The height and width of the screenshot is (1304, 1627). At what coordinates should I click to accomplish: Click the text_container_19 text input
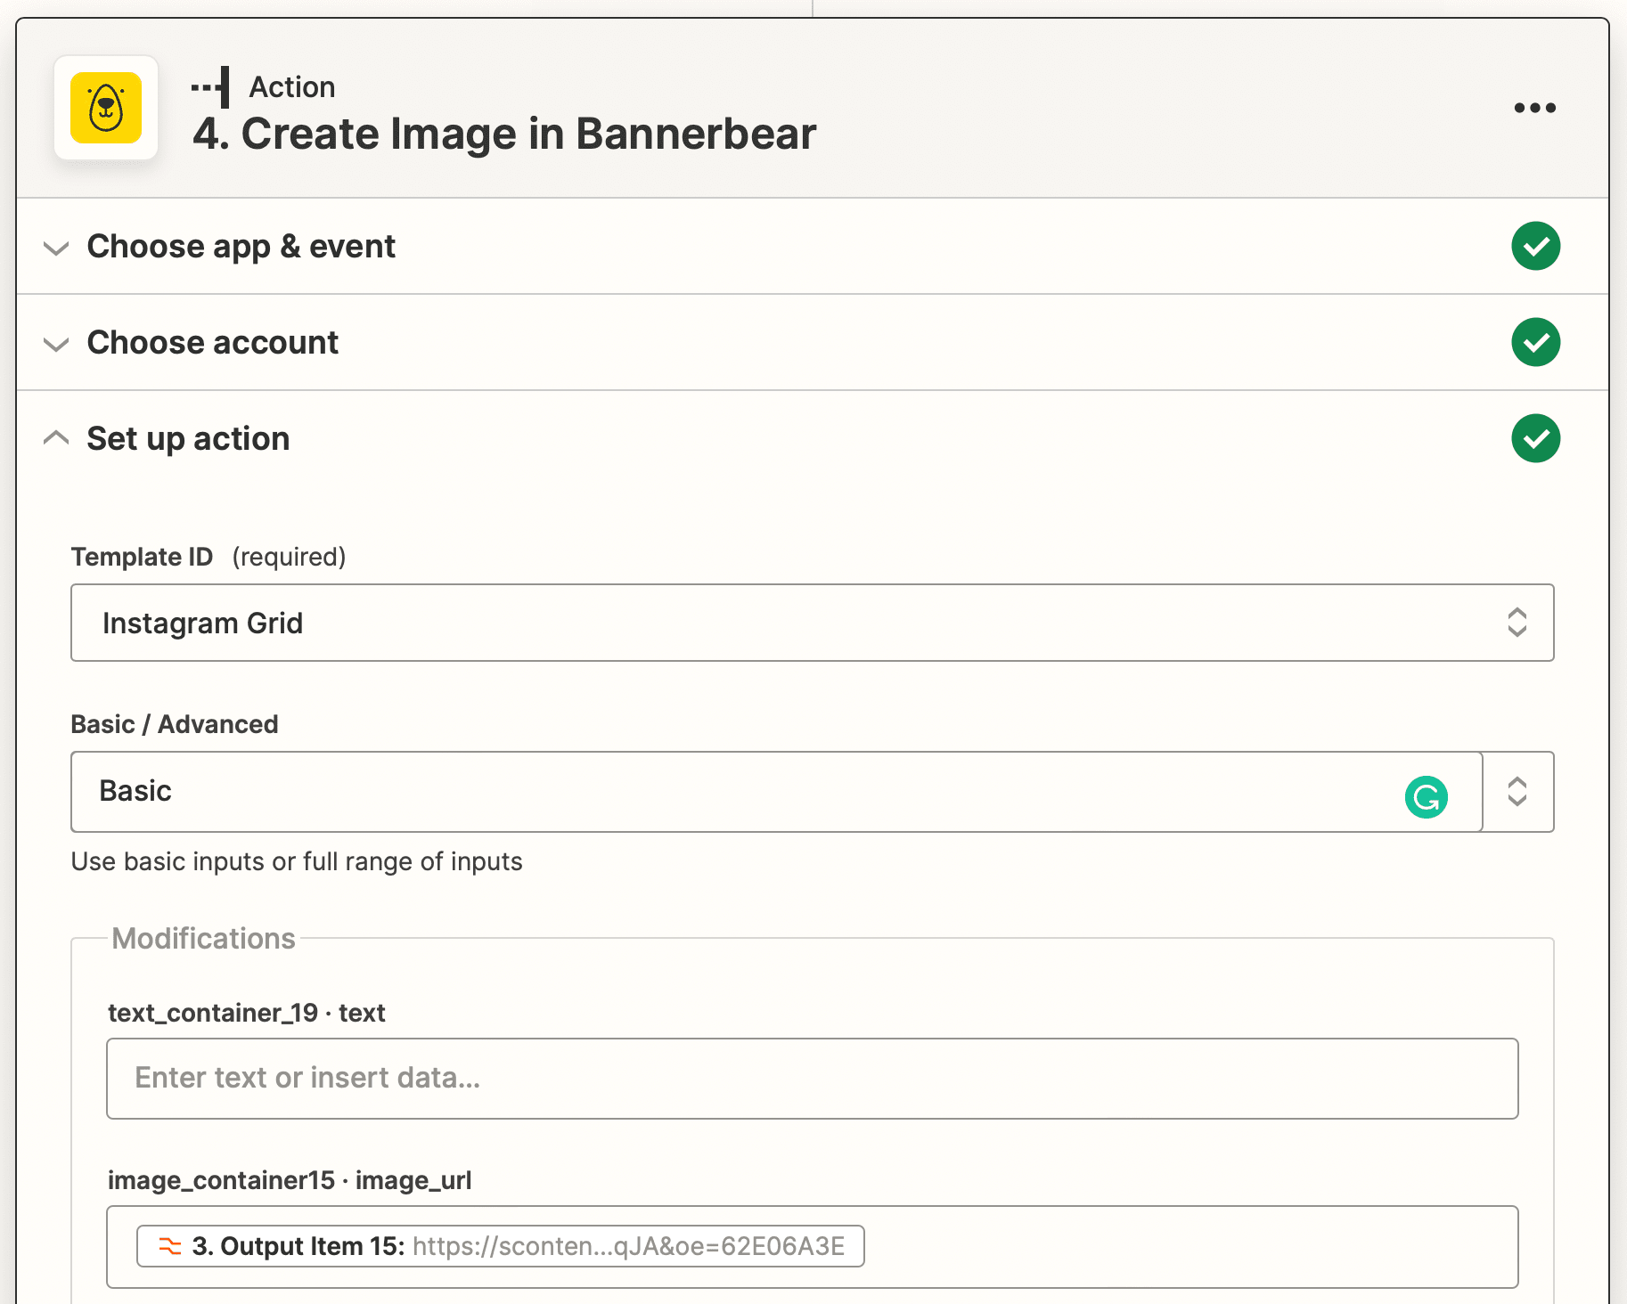[802, 1079]
